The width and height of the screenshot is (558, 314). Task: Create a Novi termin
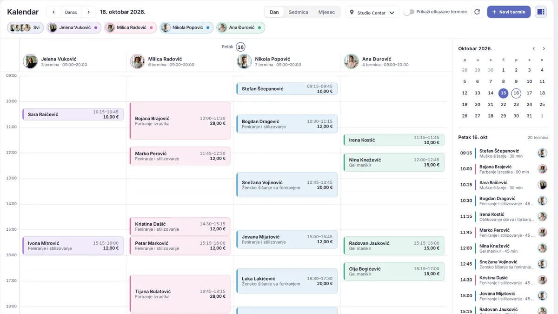(x=509, y=12)
